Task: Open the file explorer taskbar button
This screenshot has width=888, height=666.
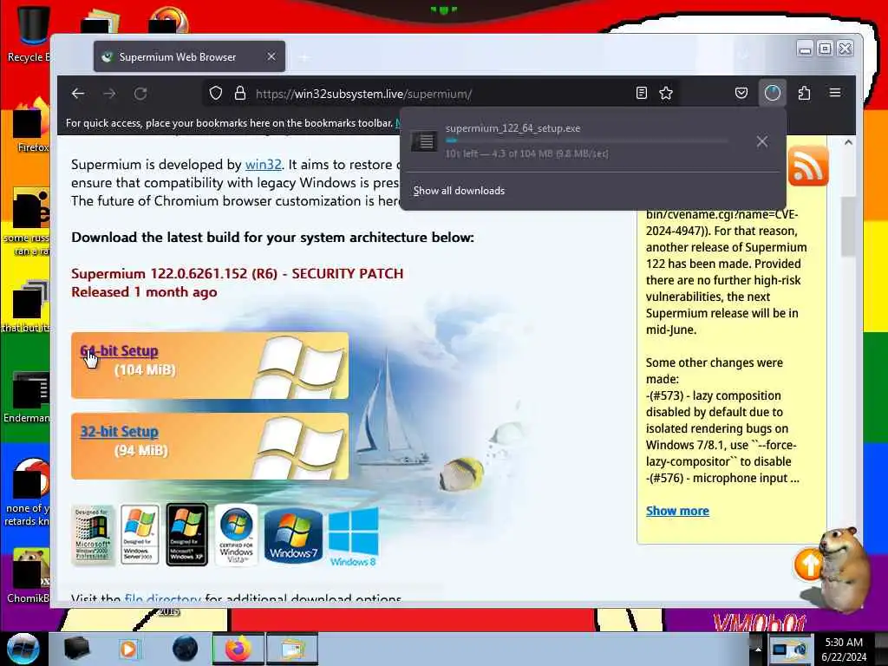Action: click(x=291, y=649)
